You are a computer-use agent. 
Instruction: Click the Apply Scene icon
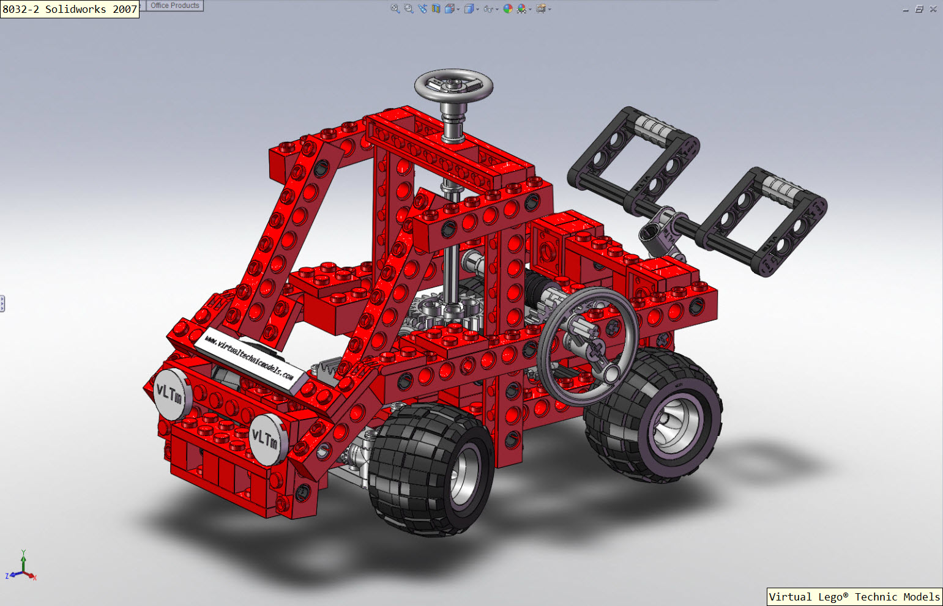coord(522,9)
